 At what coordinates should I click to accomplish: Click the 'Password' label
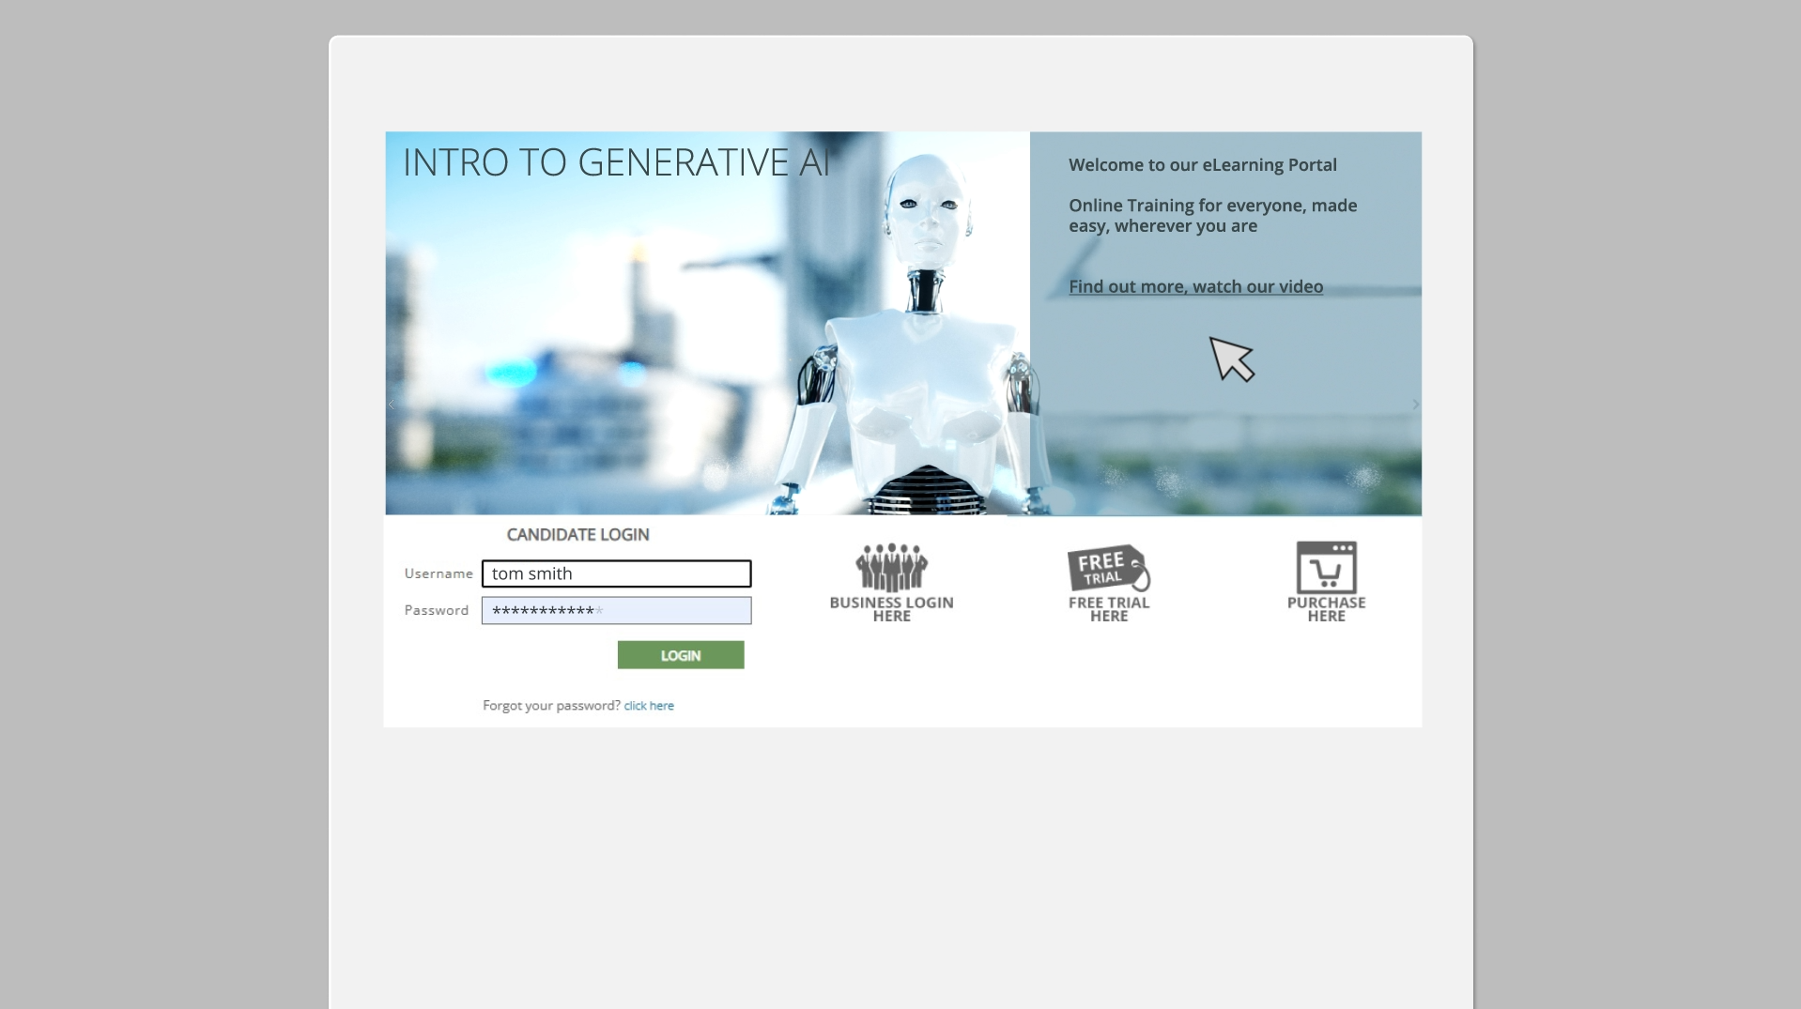[437, 610]
